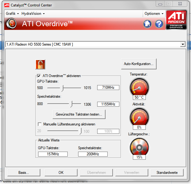Click the fan speed slider thumb
The width and height of the screenshot is (191, 184).
click(x=80, y=131)
